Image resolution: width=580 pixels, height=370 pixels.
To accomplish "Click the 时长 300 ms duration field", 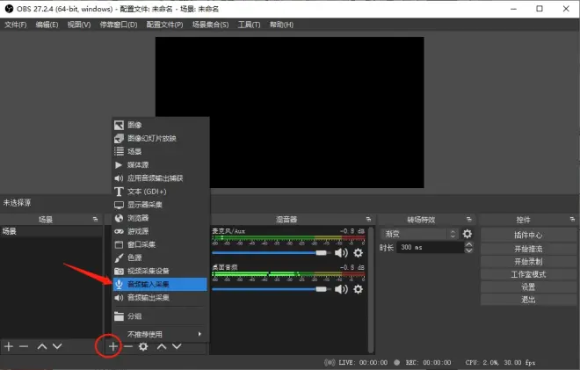I will tap(430, 248).
